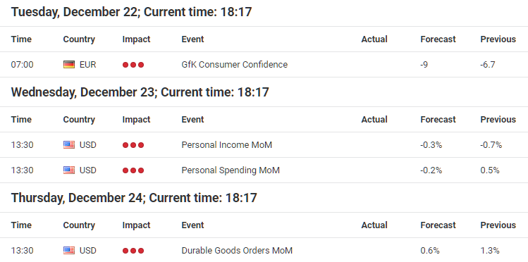The height and width of the screenshot is (262, 528).
Task: Click US flag beside Personal Spending MoM
Action: [x=69, y=170]
